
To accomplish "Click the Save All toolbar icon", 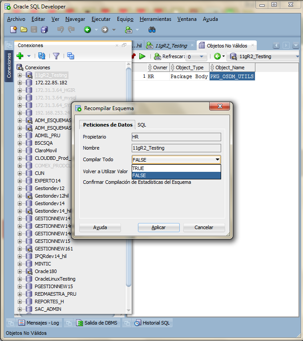I will 44,30.
